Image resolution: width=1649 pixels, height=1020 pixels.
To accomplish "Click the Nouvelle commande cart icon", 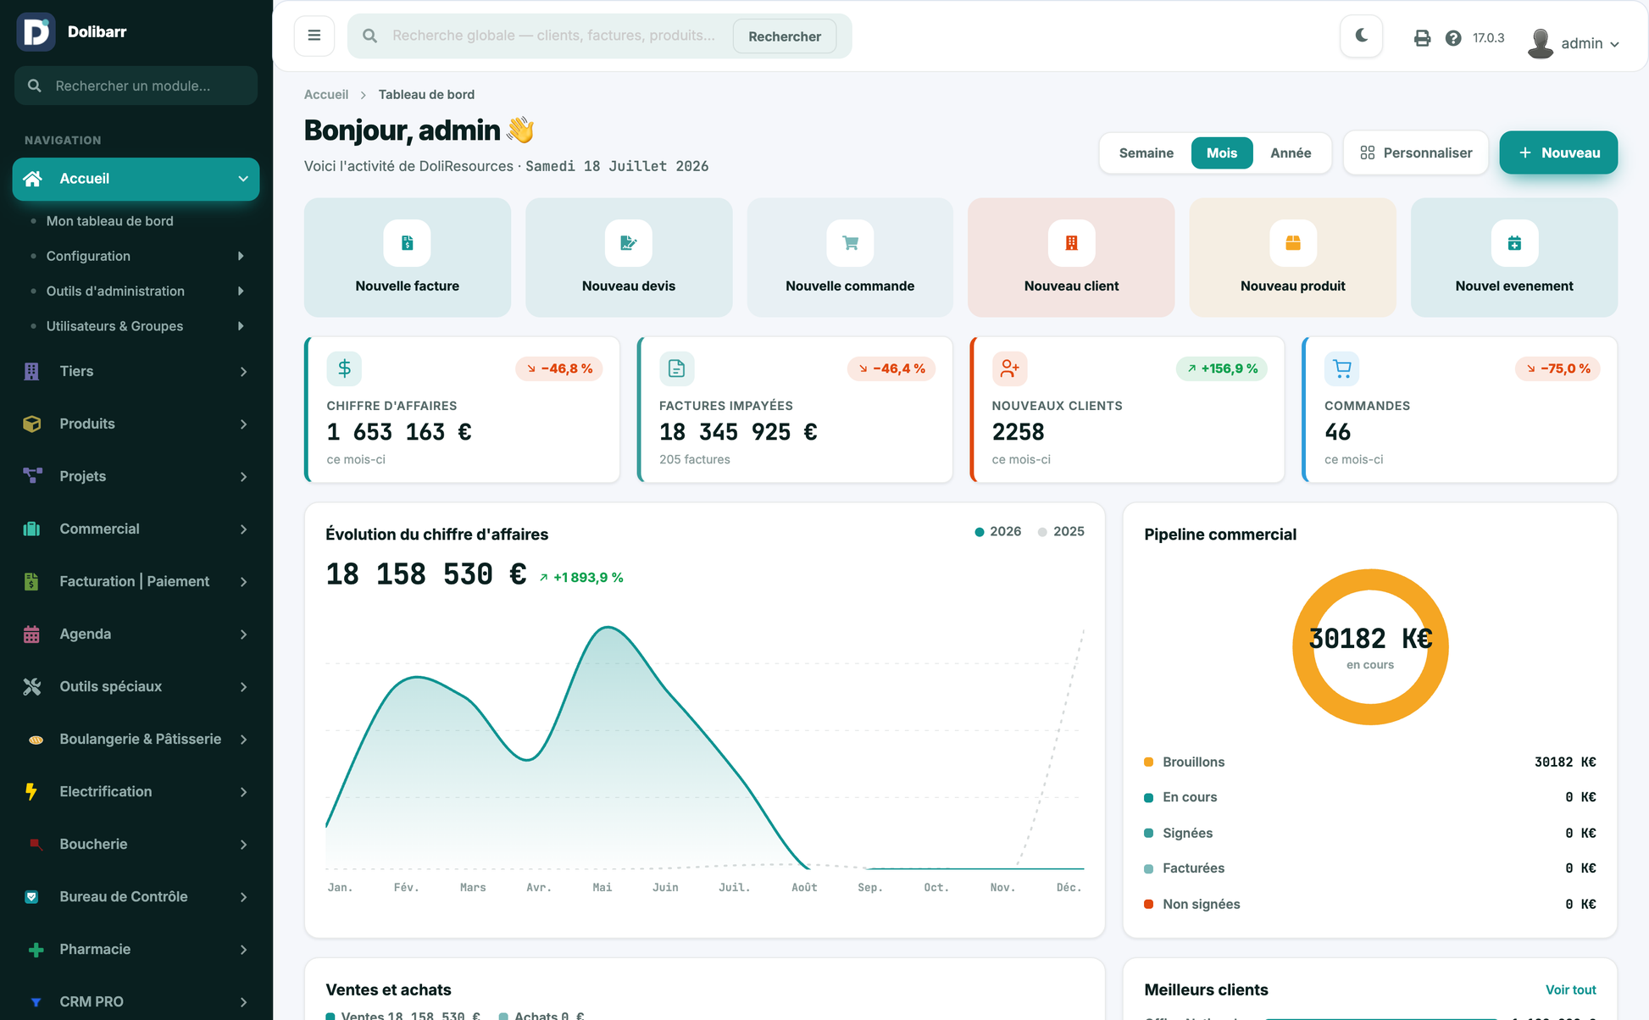I will pyautogui.click(x=850, y=243).
